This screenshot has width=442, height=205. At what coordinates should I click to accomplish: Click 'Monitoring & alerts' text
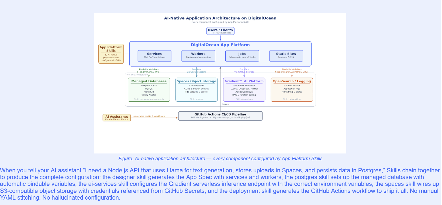tap(292, 92)
